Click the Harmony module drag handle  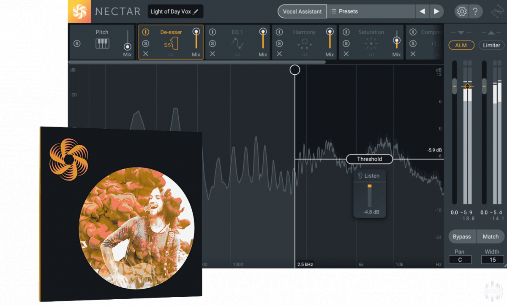click(x=305, y=54)
